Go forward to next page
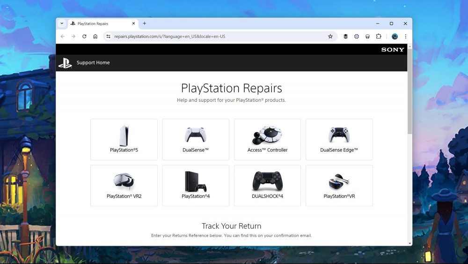The height and width of the screenshot is (264, 468). point(73,37)
